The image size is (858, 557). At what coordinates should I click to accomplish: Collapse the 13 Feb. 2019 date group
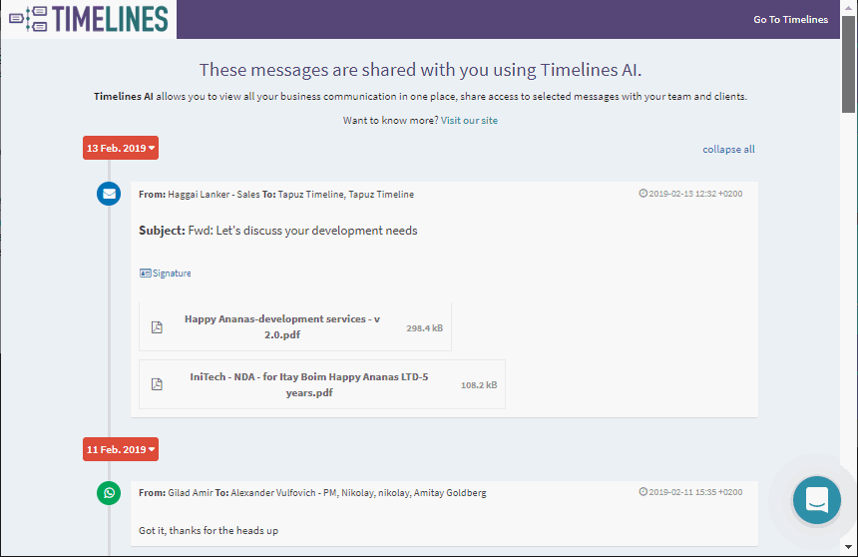click(x=121, y=148)
